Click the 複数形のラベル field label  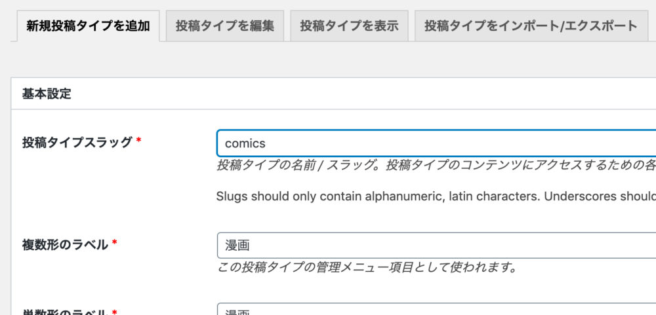(x=65, y=244)
